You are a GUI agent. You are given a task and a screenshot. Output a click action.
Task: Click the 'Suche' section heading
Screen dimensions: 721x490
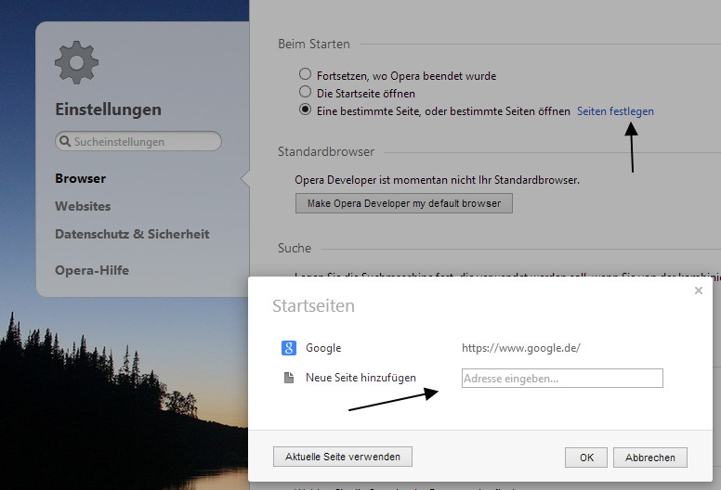point(295,248)
